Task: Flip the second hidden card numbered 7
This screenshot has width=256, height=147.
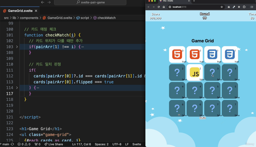Action: 230,108
